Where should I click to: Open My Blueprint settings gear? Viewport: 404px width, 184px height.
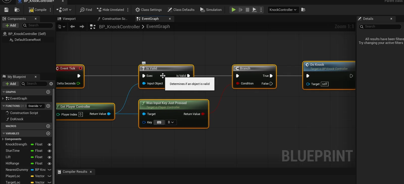pyautogui.click(x=51, y=84)
